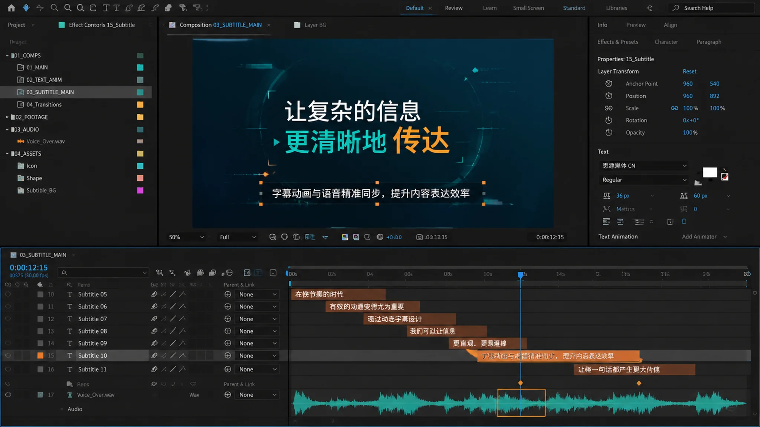Screen dimensions: 760x427
Task: Select Voice_Over.wav in Project panel
Action: pos(45,141)
